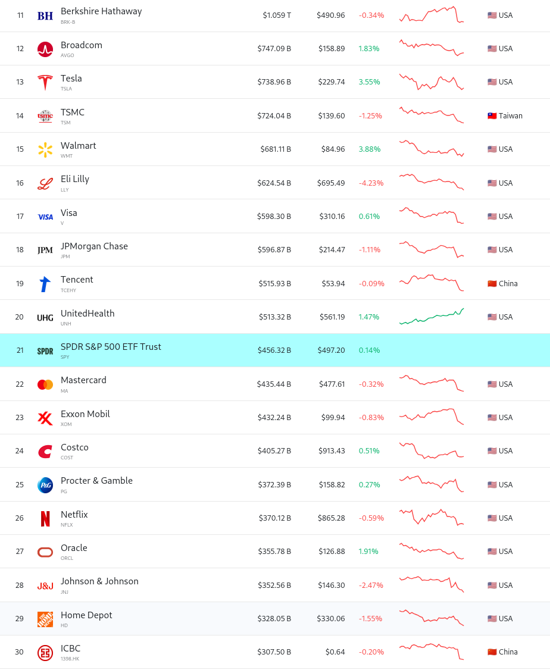Screen dimensions: 550x670
Task: Click the Berkshire Hathaway BH logo
Action: point(45,16)
